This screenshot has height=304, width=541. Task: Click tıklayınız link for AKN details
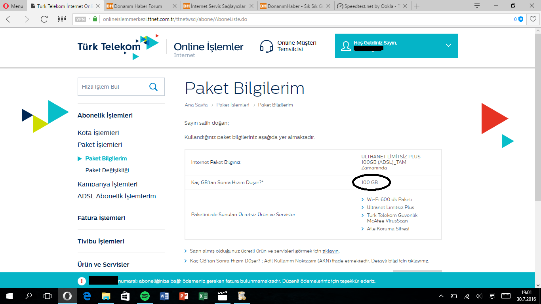[x=418, y=261]
